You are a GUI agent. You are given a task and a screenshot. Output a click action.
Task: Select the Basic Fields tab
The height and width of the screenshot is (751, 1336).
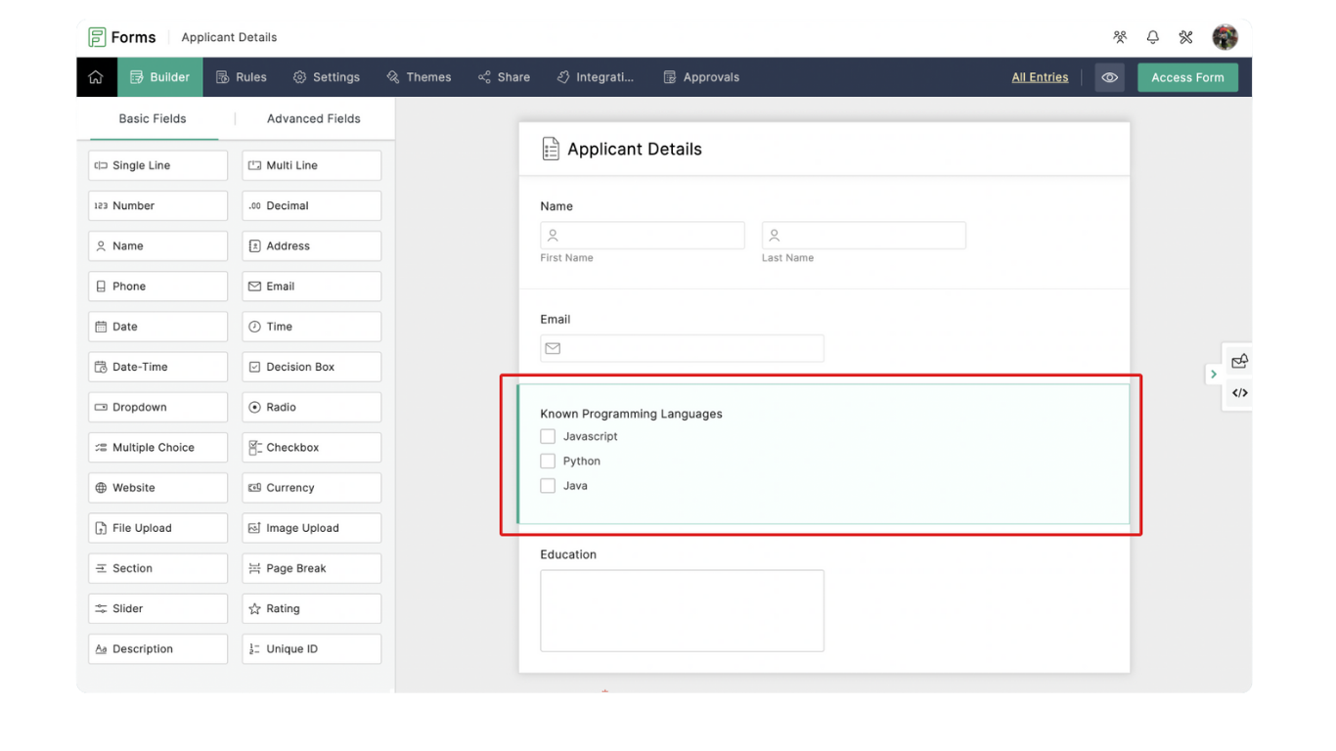pyautogui.click(x=153, y=118)
